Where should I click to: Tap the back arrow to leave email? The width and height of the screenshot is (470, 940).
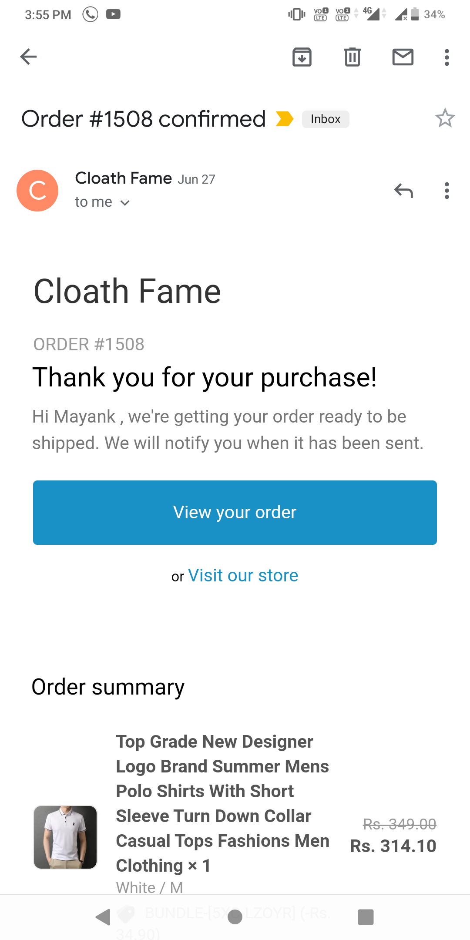tap(29, 57)
